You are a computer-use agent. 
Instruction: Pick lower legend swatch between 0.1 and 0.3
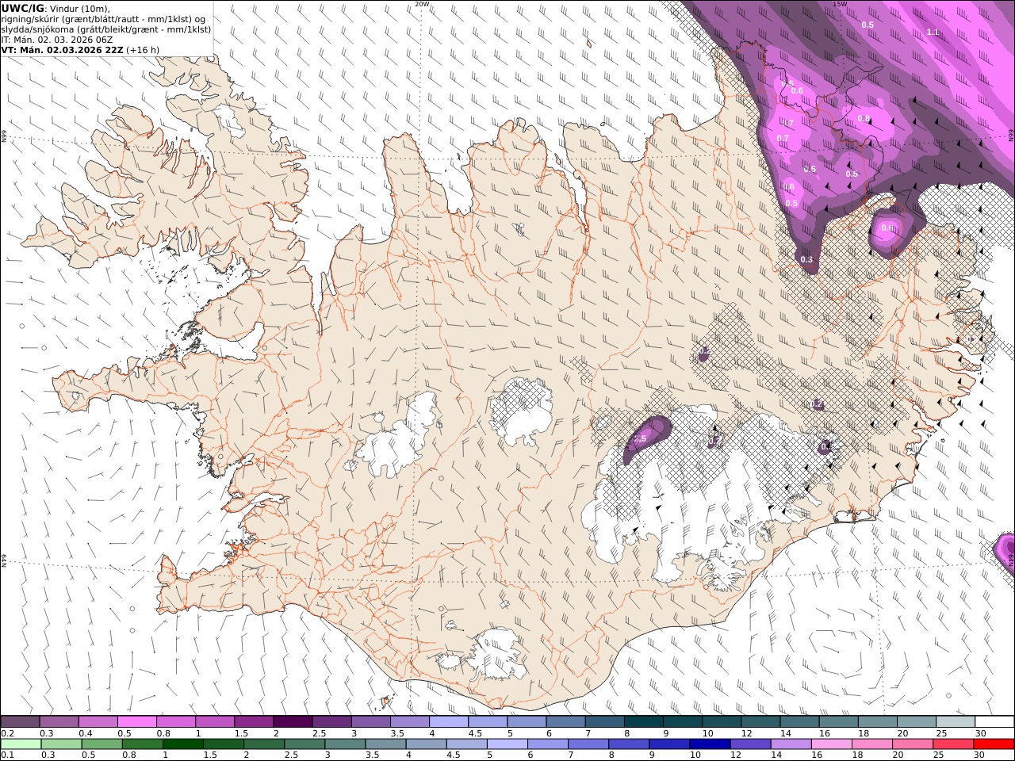click(x=21, y=744)
